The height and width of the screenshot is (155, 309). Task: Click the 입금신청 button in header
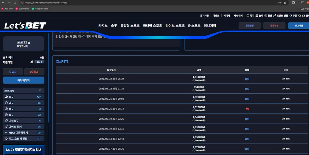(x=250, y=26)
